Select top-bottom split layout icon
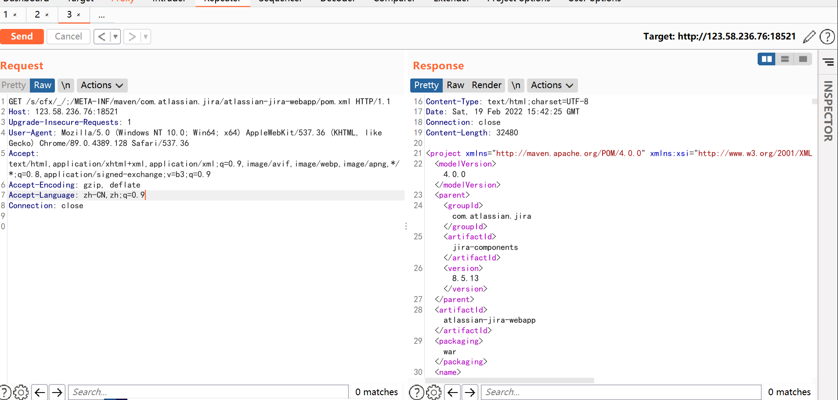Image resolution: width=838 pixels, height=400 pixels. pos(785,59)
